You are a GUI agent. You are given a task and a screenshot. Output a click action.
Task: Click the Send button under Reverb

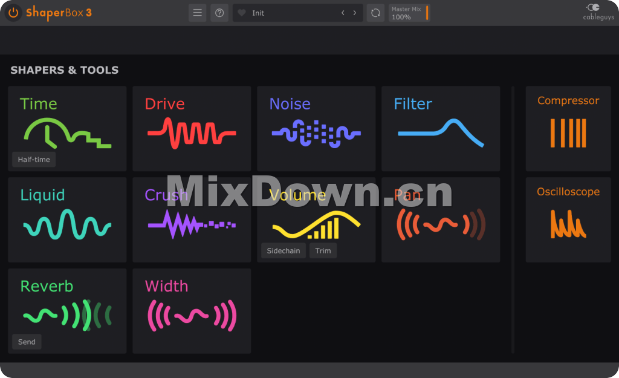tap(27, 342)
